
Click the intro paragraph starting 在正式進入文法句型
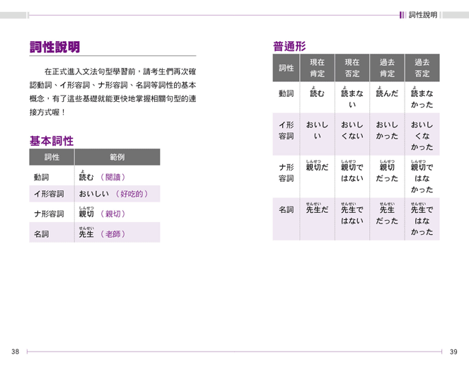[112, 92]
